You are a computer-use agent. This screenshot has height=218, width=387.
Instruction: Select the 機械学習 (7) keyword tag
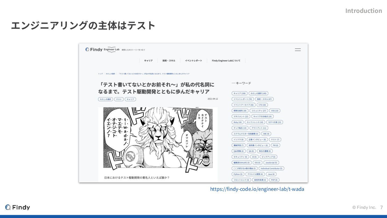(239, 145)
